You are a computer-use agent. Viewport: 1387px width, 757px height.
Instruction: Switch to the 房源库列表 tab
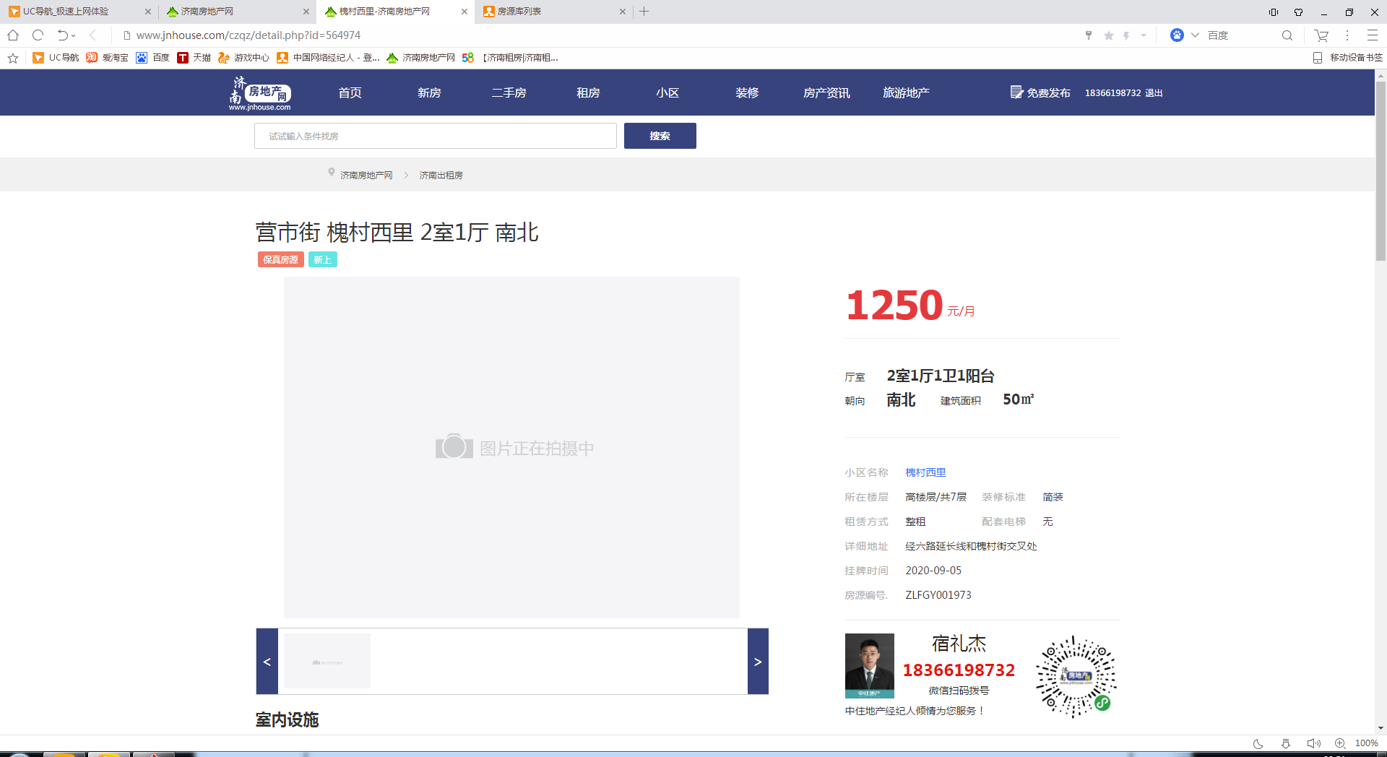[549, 12]
